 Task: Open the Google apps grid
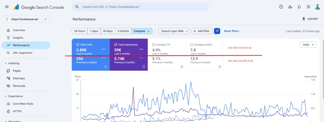pyautogui.click(x=308, y=7)
